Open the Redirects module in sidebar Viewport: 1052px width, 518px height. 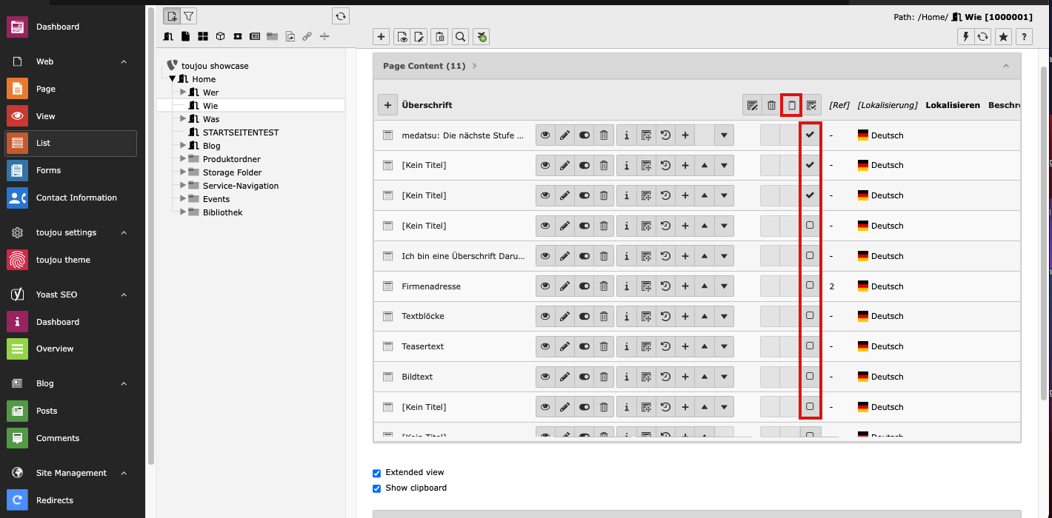point(54,500)
